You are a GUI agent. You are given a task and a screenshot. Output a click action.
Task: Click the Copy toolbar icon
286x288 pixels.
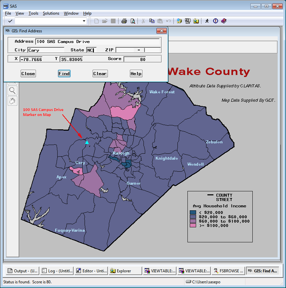click(152, 21)
